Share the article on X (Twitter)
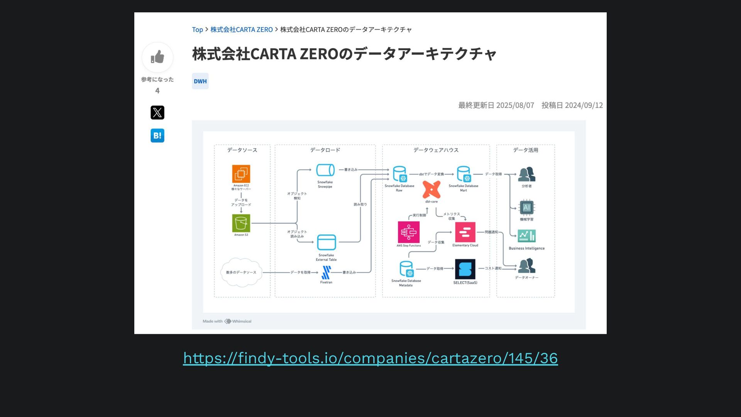This screenshot has width=741, height=417. coord(157,112)
